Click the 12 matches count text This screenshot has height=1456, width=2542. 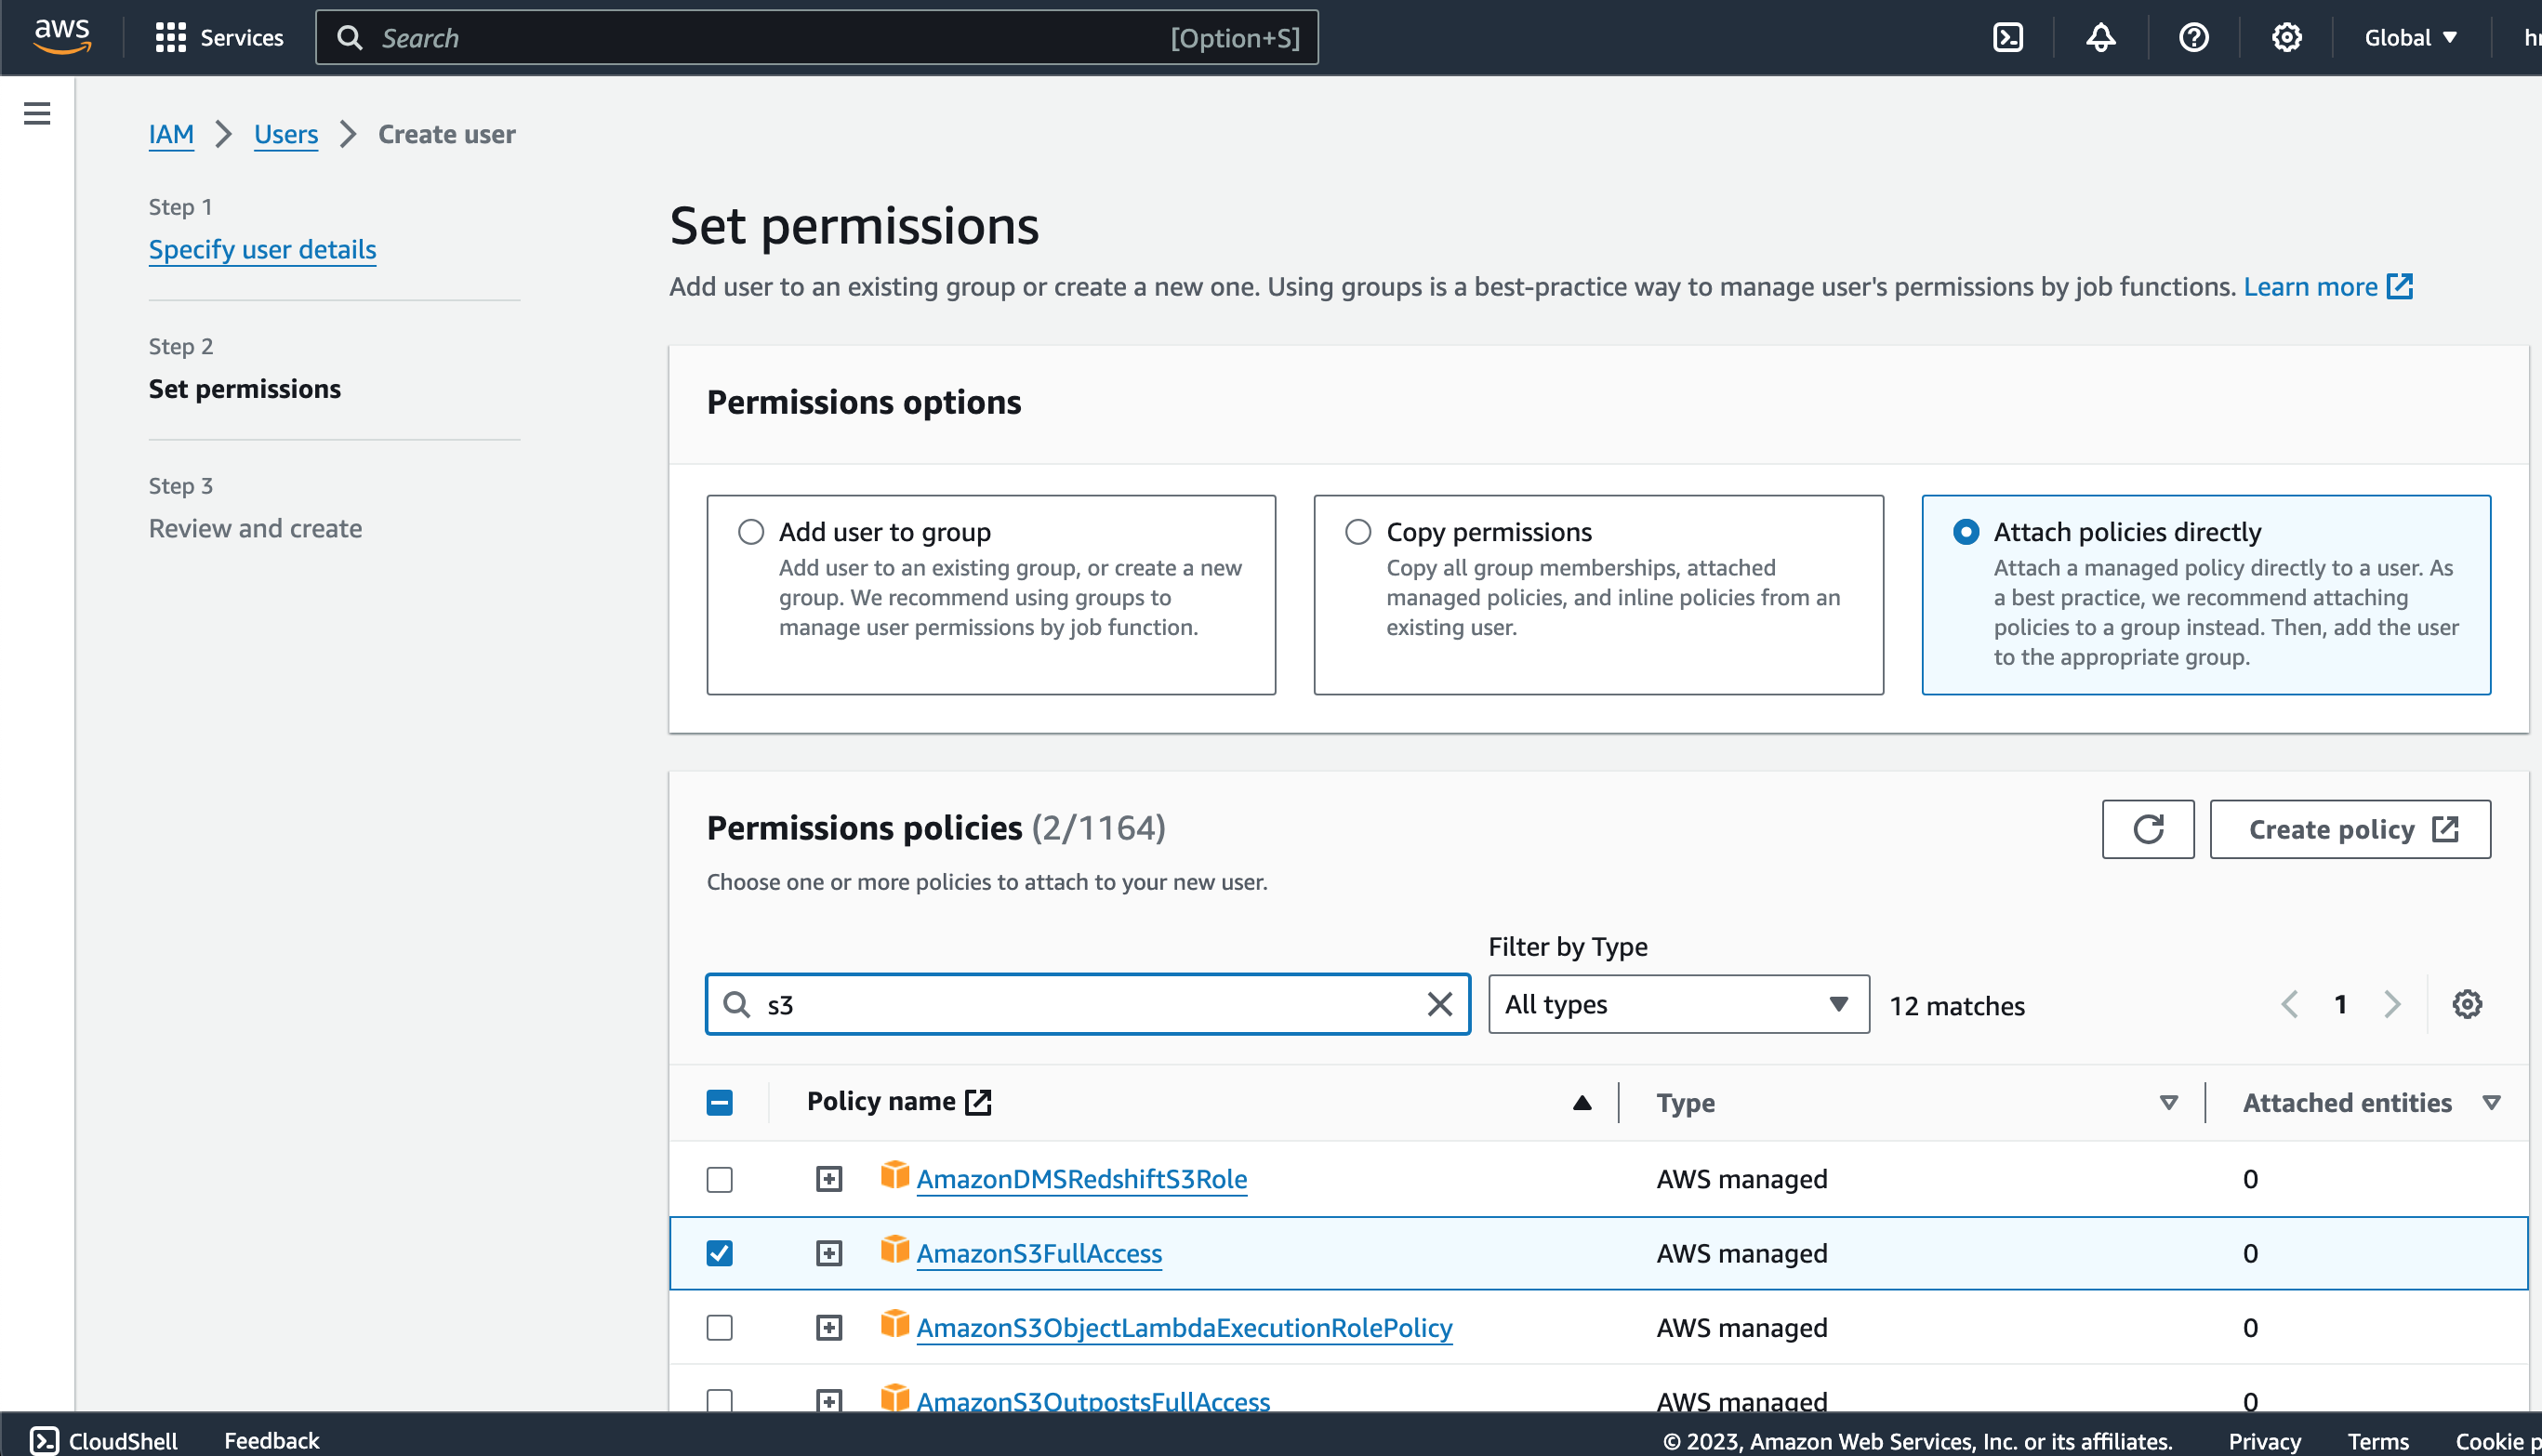[x=1956, y=1006]
